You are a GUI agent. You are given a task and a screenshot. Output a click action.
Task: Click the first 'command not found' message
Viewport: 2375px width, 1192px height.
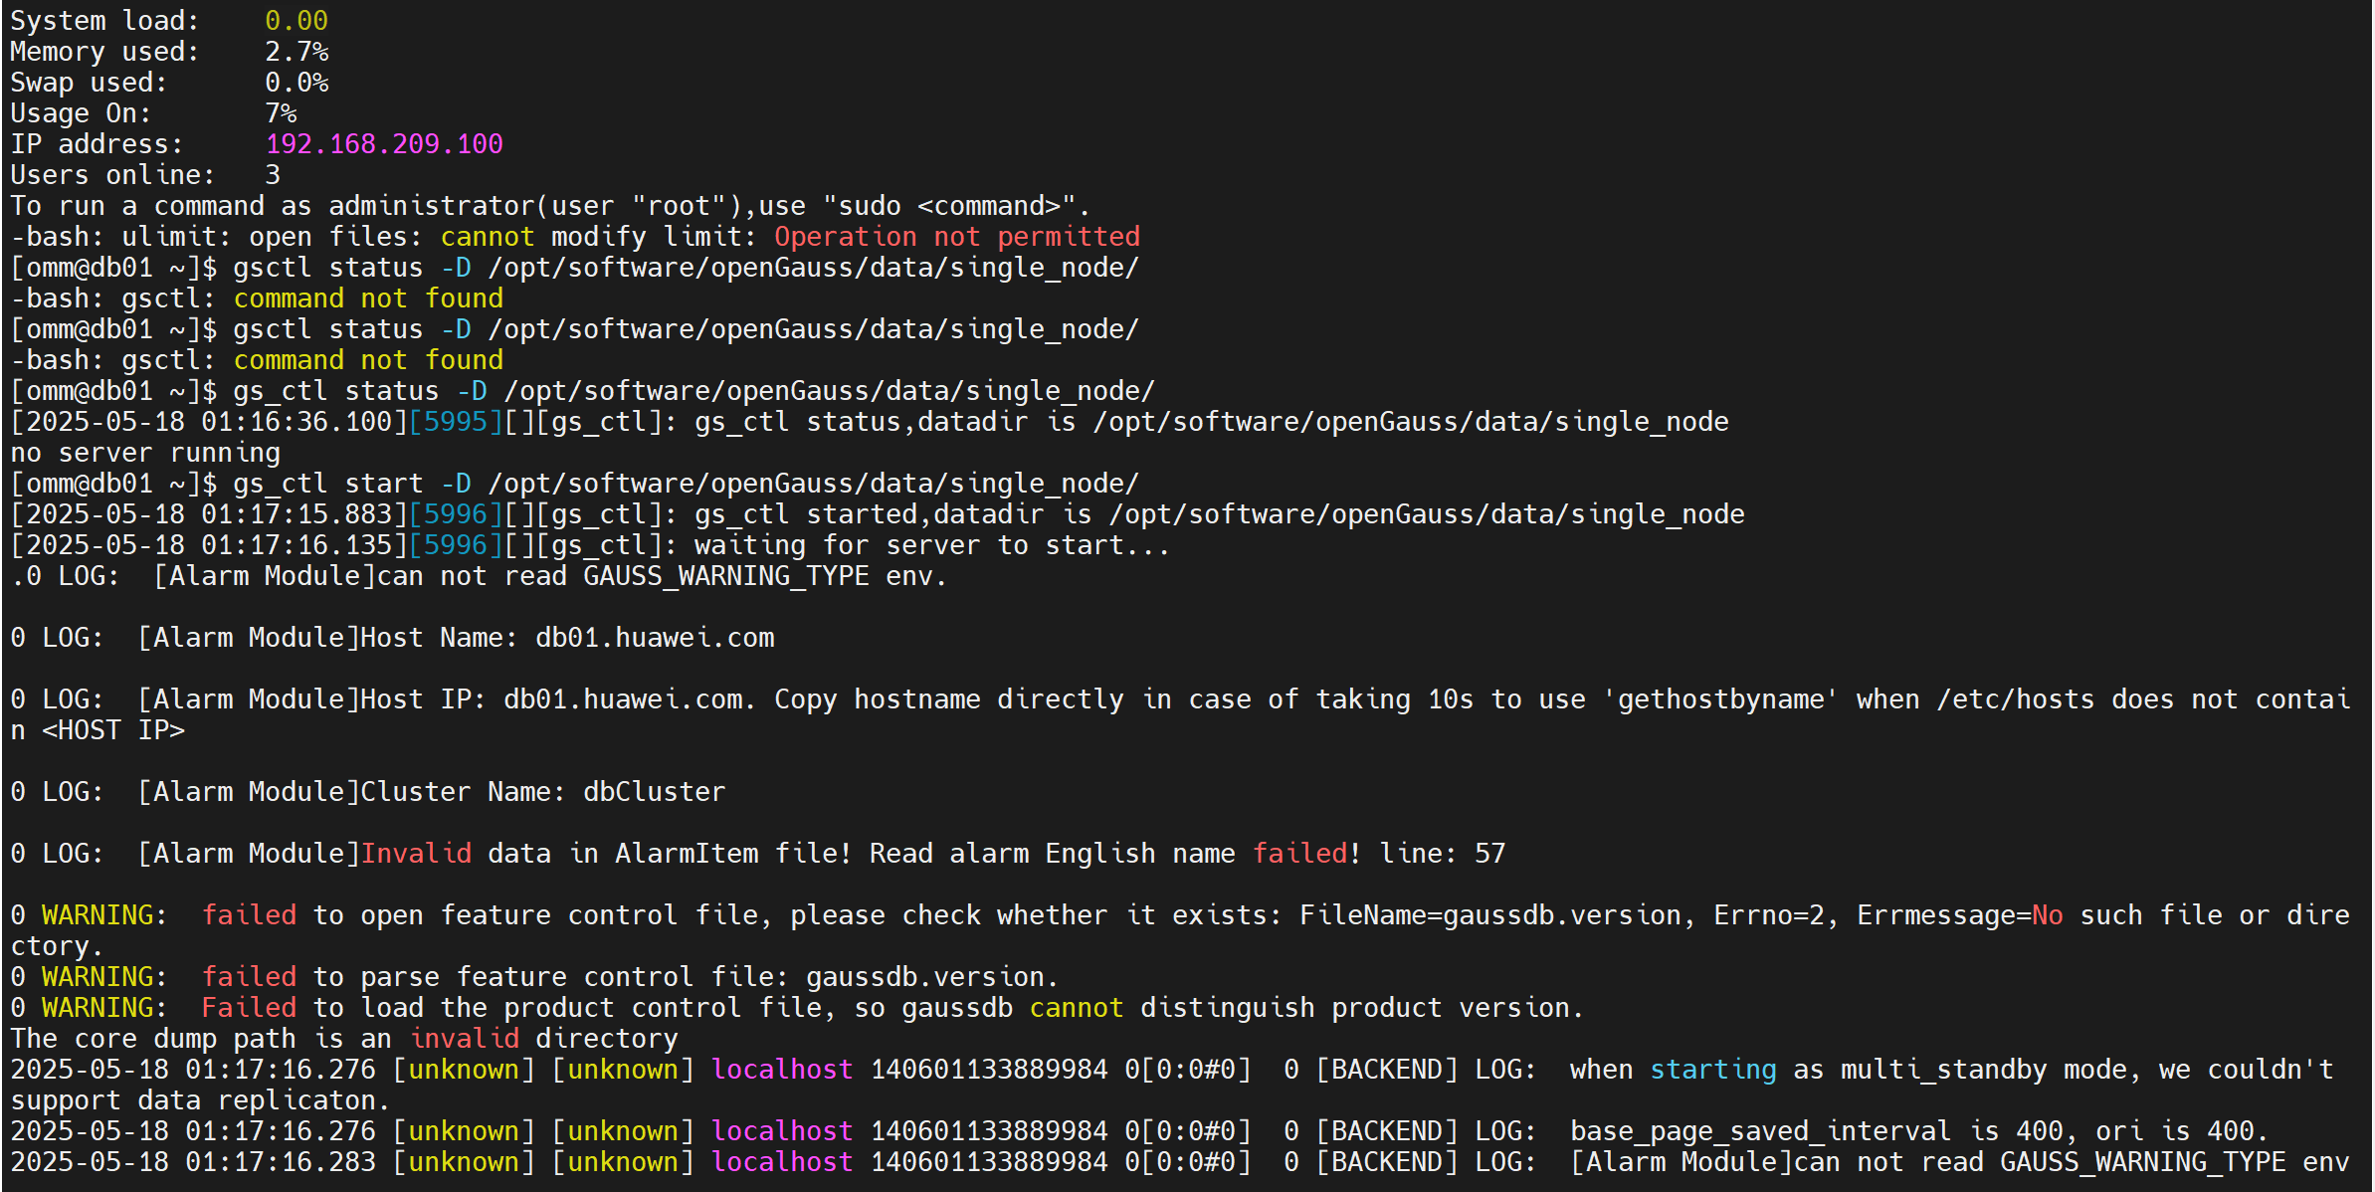click(x=368, y=298)
